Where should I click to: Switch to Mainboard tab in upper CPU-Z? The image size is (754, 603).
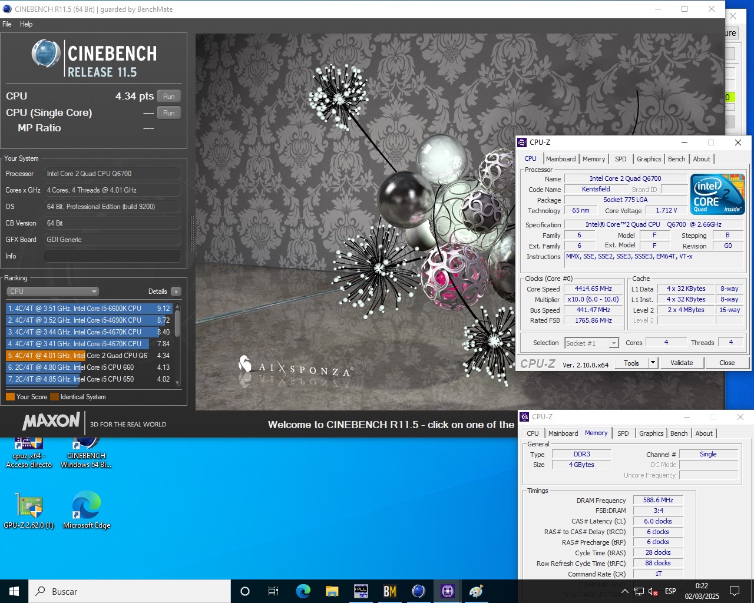pyautogui.click(x=561, y=159)
